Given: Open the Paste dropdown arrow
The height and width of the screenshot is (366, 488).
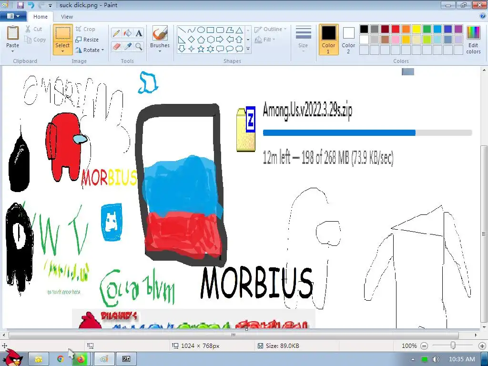Looking at the screenshot, I should [x=13, y=51].
